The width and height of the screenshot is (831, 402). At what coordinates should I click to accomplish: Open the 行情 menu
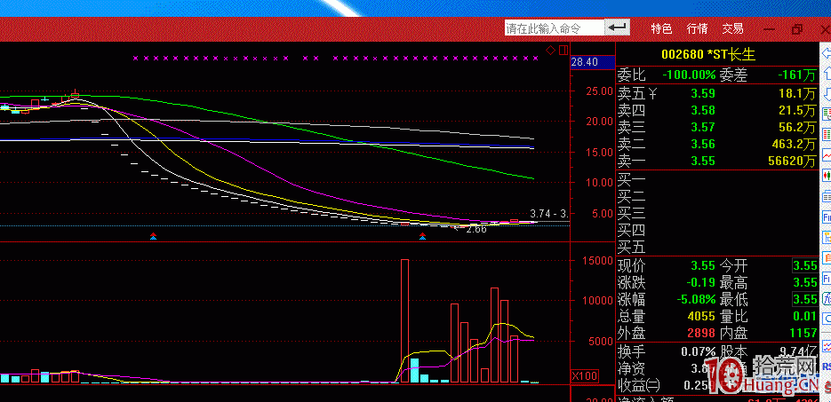pyautogui.click(x=698, y=28)
